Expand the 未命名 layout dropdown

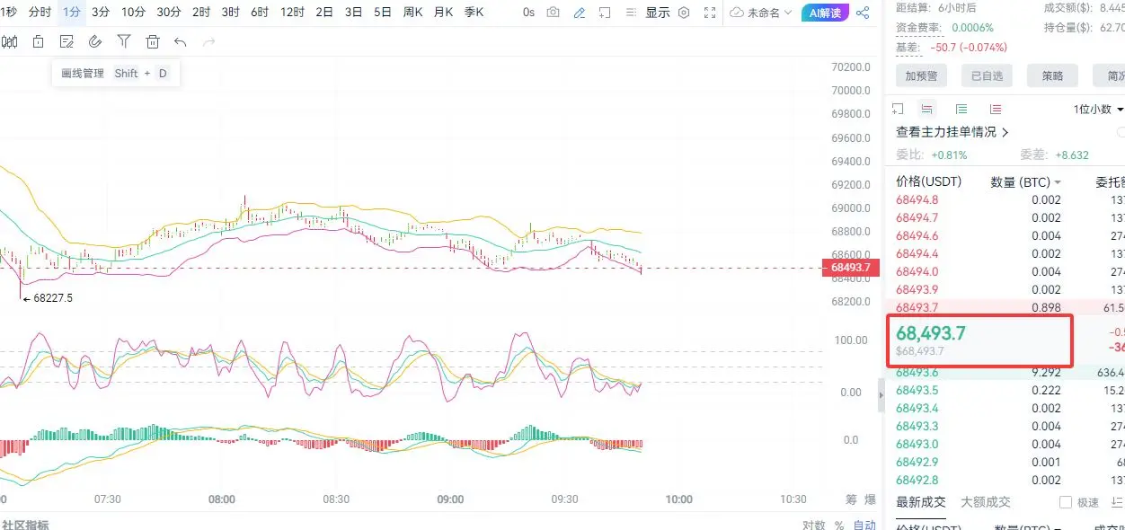tap(762, 13)
